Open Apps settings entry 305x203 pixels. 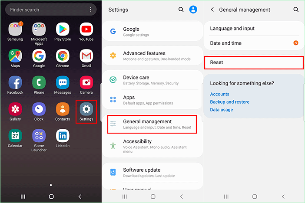click(152, 100)
